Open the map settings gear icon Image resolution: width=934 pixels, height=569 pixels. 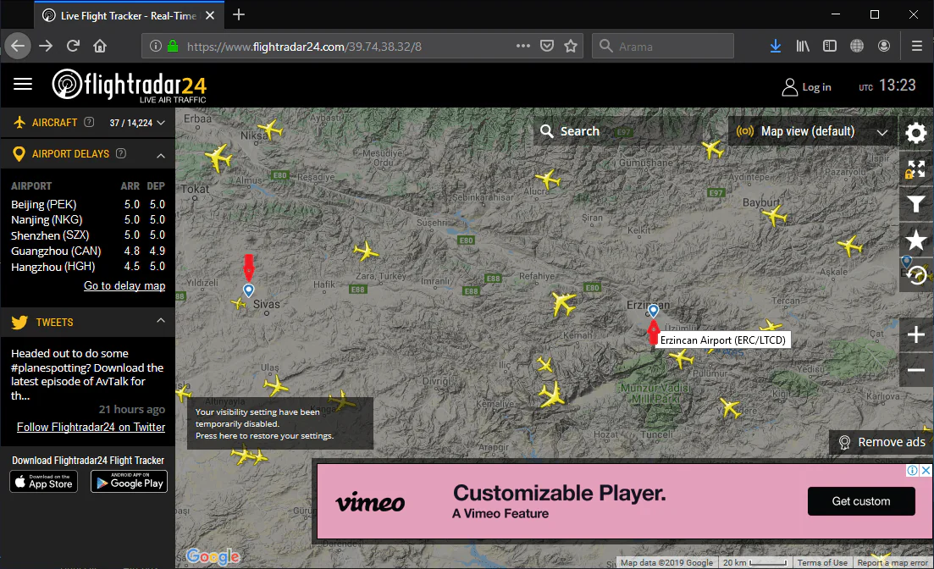915,133
